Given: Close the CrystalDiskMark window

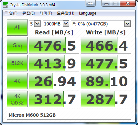Looking at the screenshot, I should click(128, 4).
